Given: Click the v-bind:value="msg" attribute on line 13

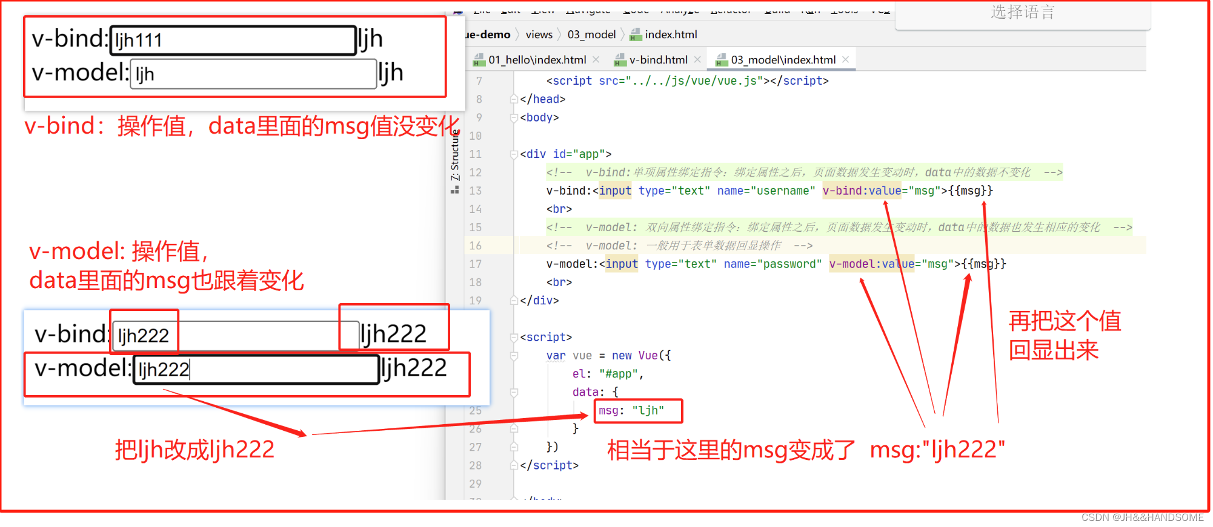Looking at the screenshot, I should [882, 191].
